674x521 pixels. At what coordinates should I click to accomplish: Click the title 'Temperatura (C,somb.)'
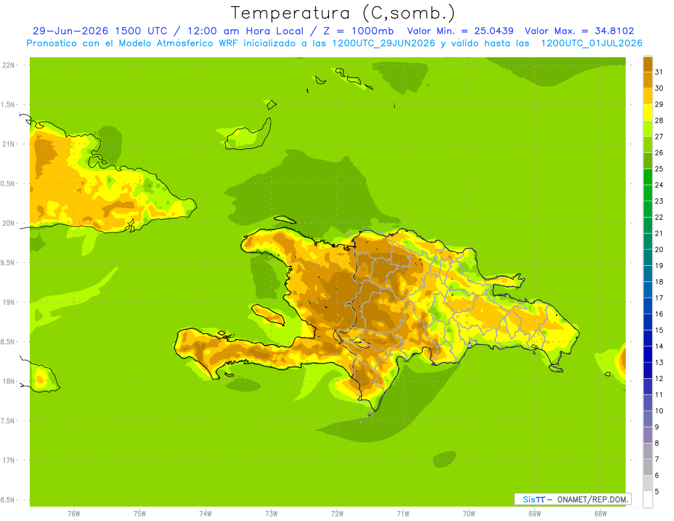[x=343, y=13]
